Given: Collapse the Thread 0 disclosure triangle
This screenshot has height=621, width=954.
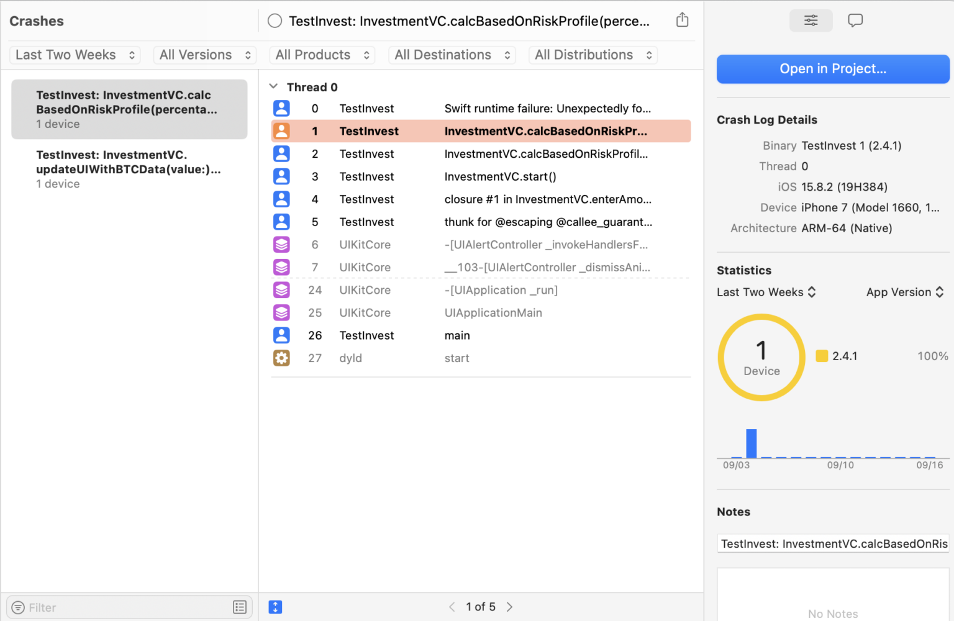Looking at the screenshot, I should (x=273, y=87).
